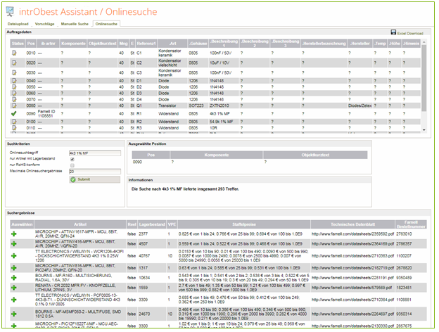Click the Onlinesuchbegriff input field
This screenshot has width=439, height=332.
coord(95,153)
